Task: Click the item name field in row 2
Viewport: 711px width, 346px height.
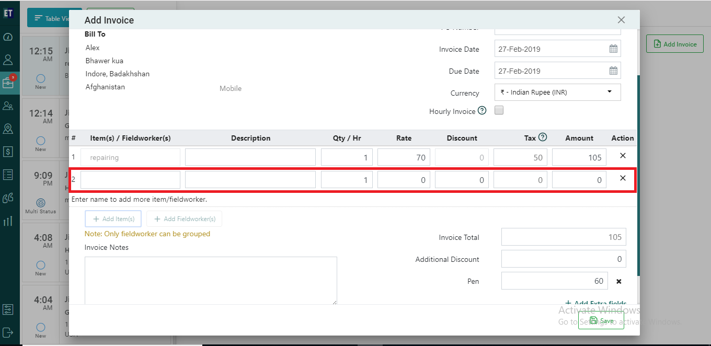Action: click(130, 180)
